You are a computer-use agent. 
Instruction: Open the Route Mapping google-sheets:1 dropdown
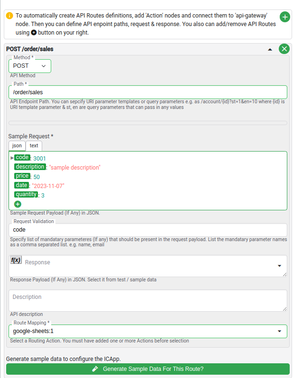pos(148,331)
